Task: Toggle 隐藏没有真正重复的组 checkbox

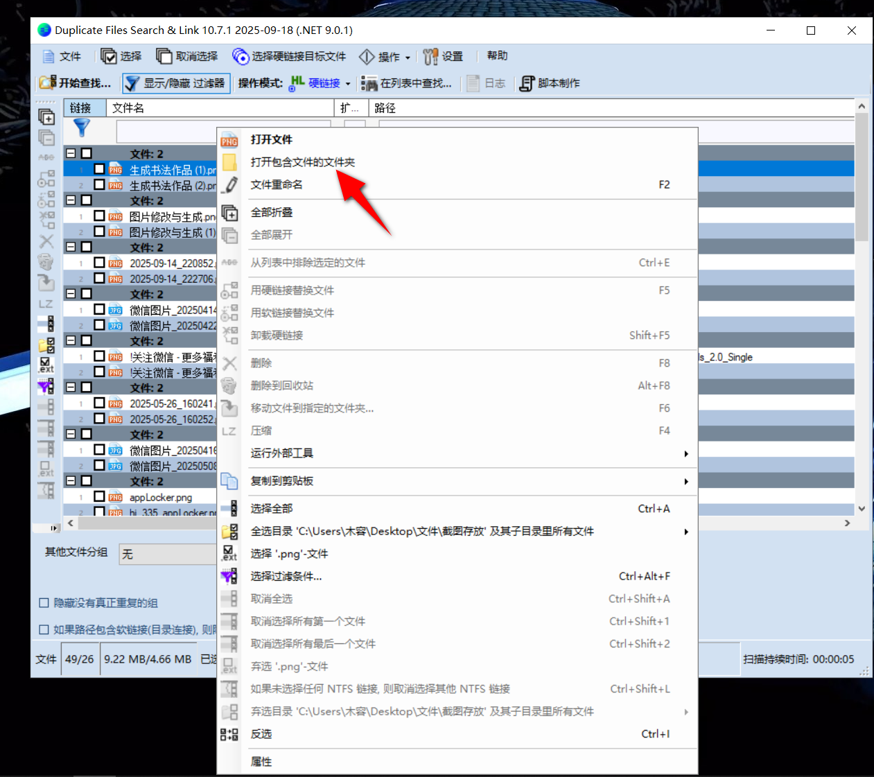Action: 44,603
